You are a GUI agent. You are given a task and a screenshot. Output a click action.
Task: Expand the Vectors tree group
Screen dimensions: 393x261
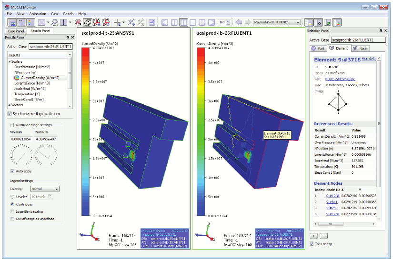point(10,105)
